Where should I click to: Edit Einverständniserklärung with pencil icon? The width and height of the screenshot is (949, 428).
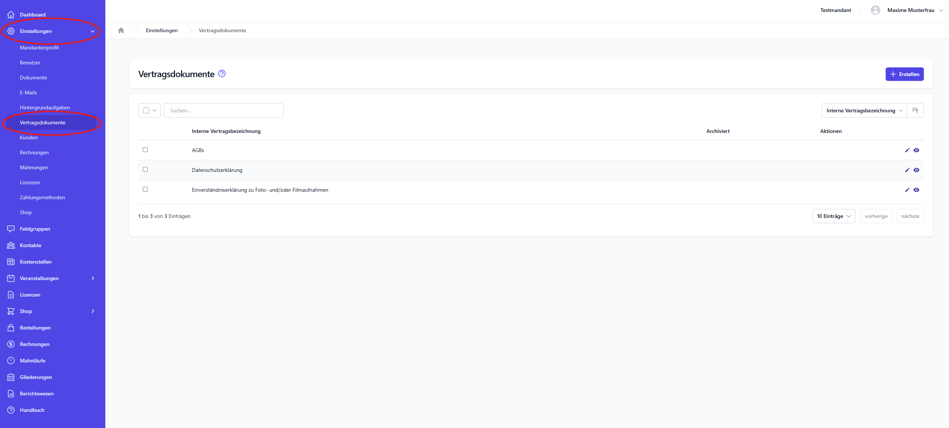tap(907, 190)
